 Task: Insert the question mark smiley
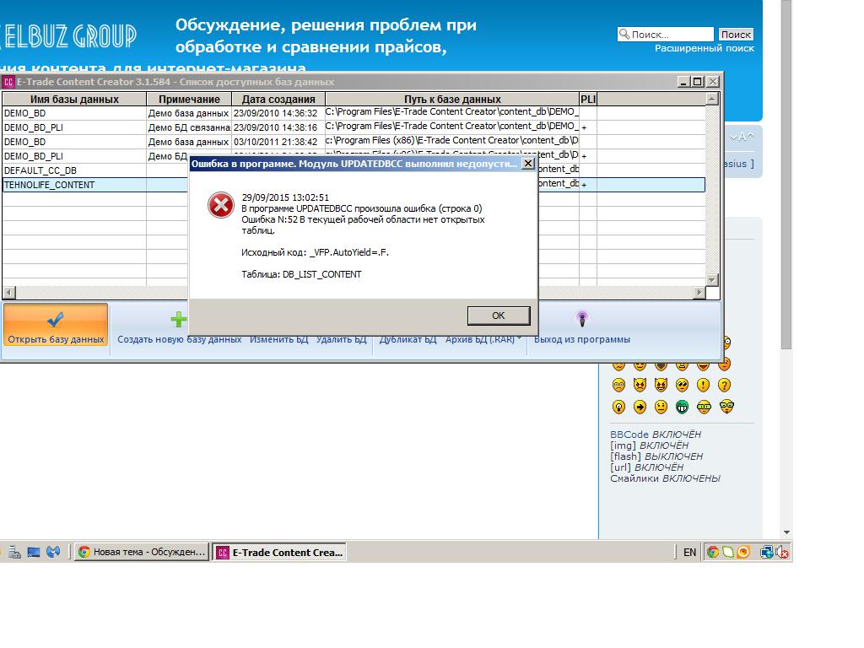click(725, 385)
